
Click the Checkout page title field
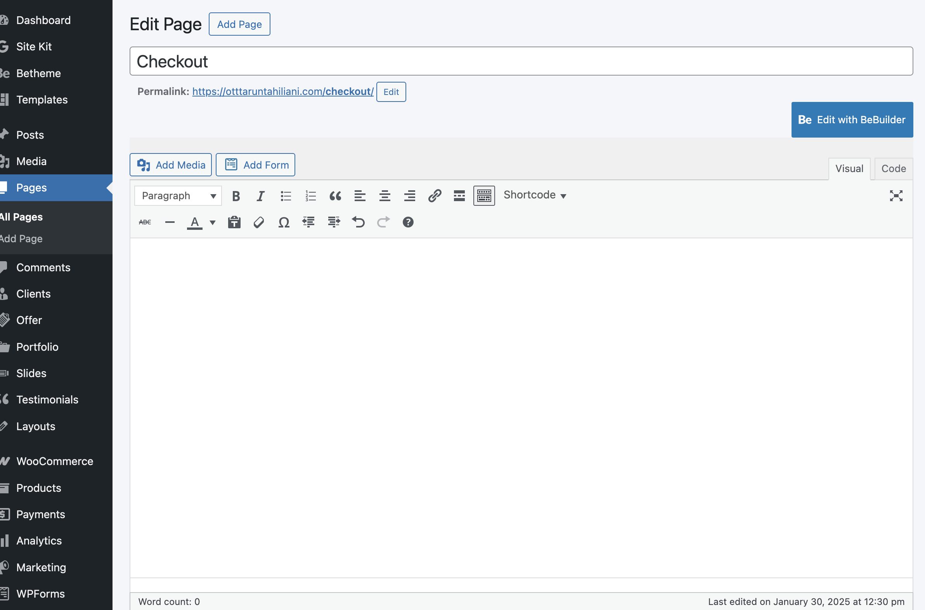coord(521,62)
